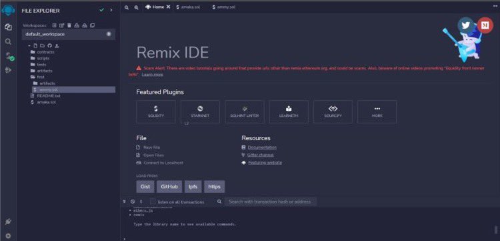The width and height of the screenshot is (500, 241).
Task: Open the Solidity compiler sidebar icon
Action: pos(9,57)
